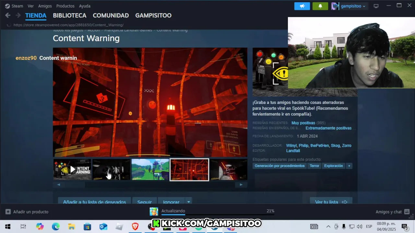
Task: Open the volume tray icon
Action: click(360, 227)
